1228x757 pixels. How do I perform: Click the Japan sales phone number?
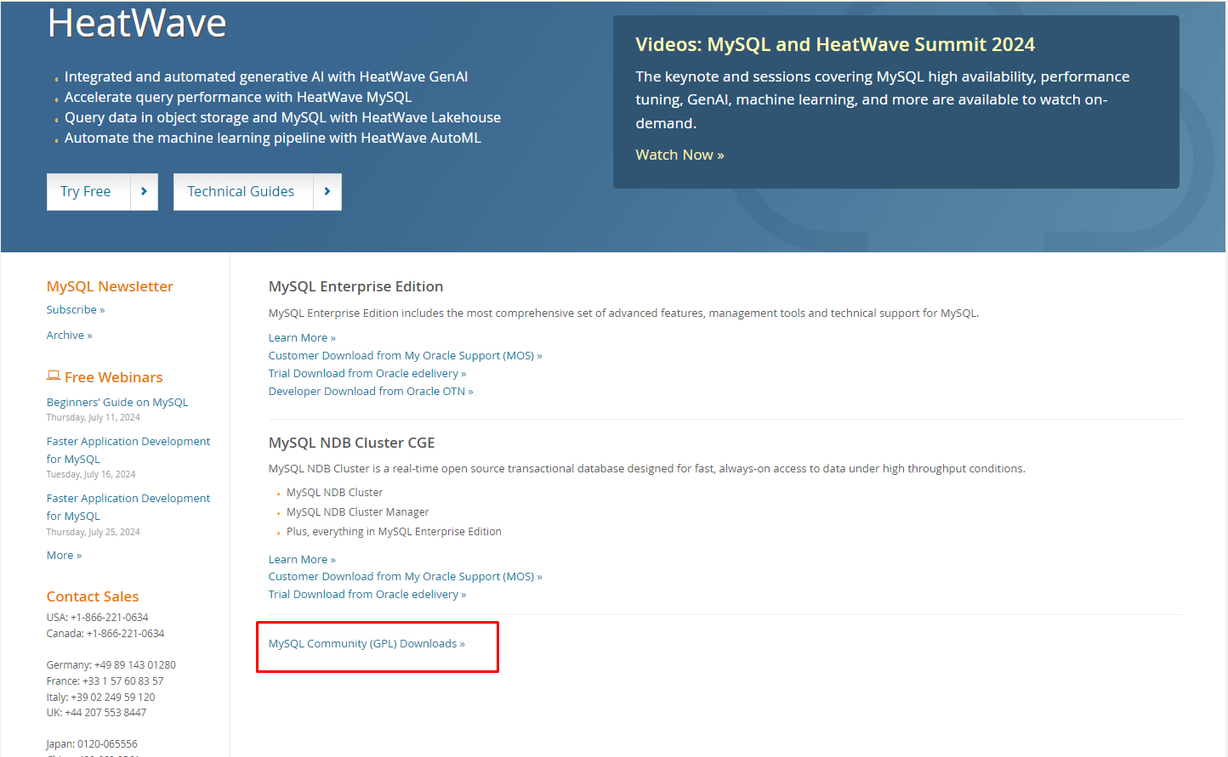click(x=107, y=744)
